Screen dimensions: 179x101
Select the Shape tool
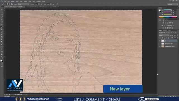pyautogui.click(x=2, y=52)
